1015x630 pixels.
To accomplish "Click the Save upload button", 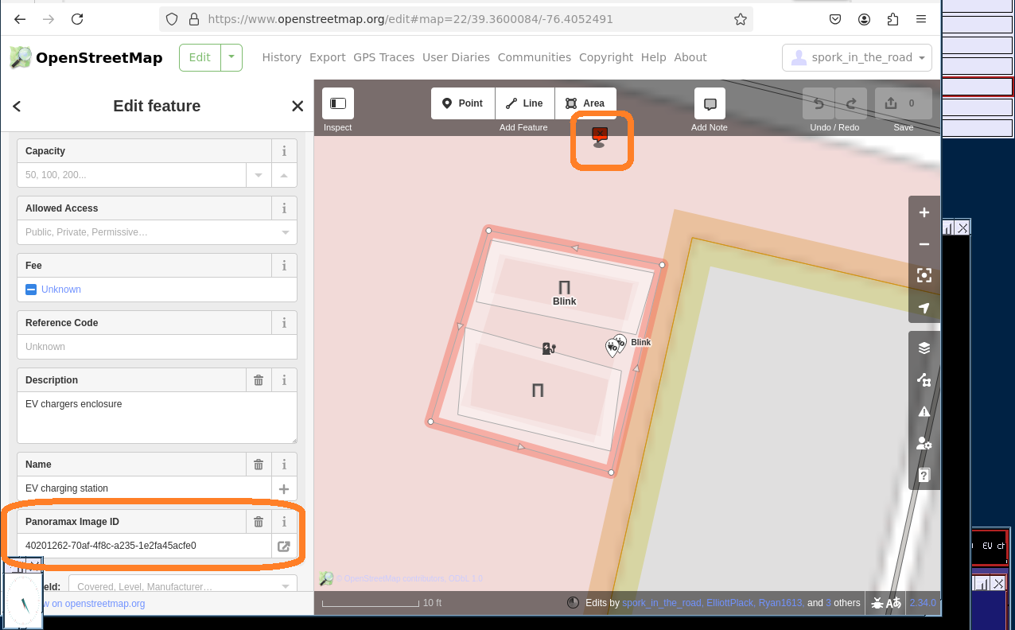I will point(903,103).
